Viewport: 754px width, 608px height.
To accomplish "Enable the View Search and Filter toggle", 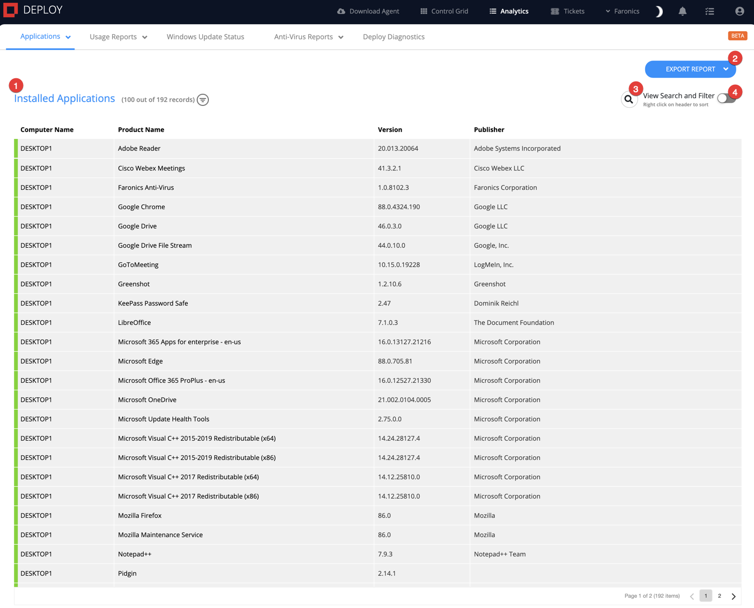I will tap(726, 99).
